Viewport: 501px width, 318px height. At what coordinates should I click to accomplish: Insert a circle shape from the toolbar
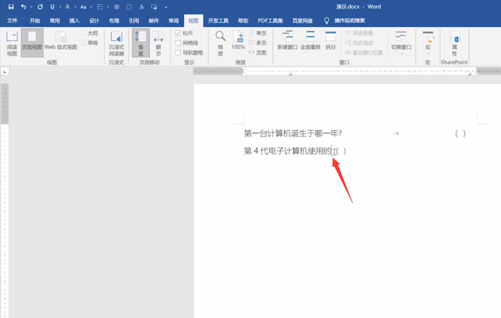[129, 7]
